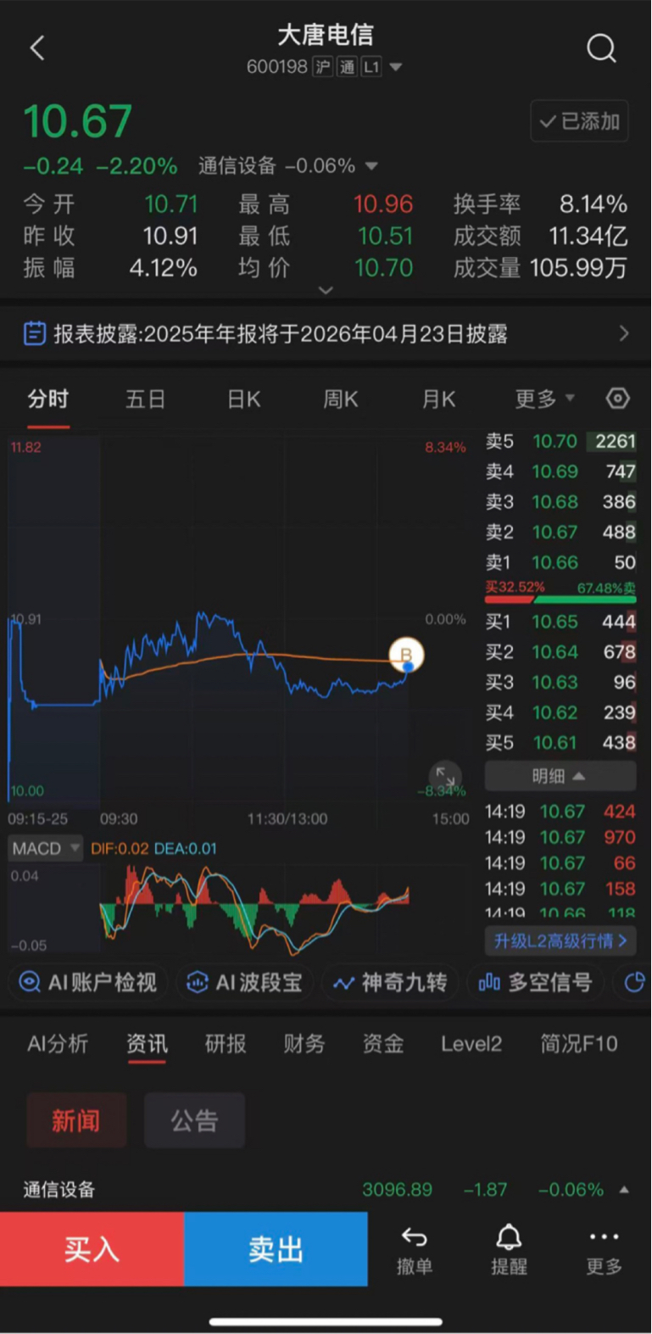Switch to 月K chart tab
This screenshot has height=1334, width=652.
(x=439, y=399)
